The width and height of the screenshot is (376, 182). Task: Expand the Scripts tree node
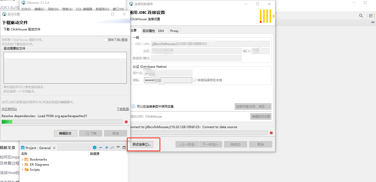[x=22, y=170]
